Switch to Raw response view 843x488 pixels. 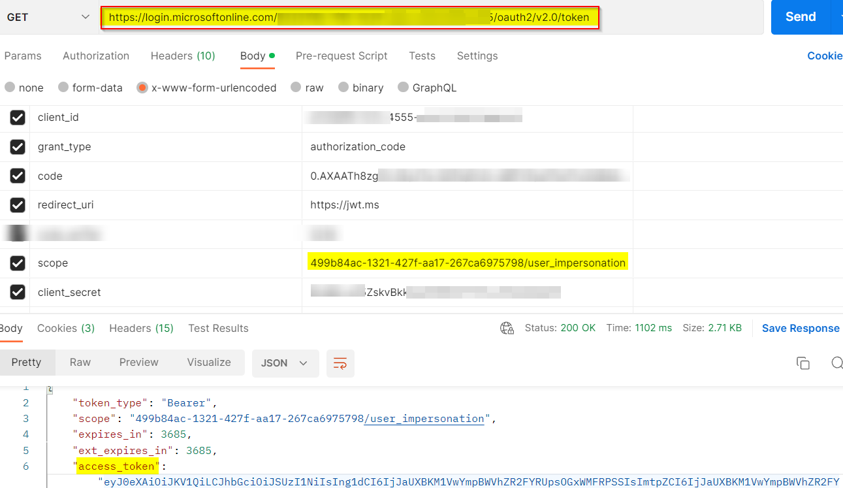[80, 363]
